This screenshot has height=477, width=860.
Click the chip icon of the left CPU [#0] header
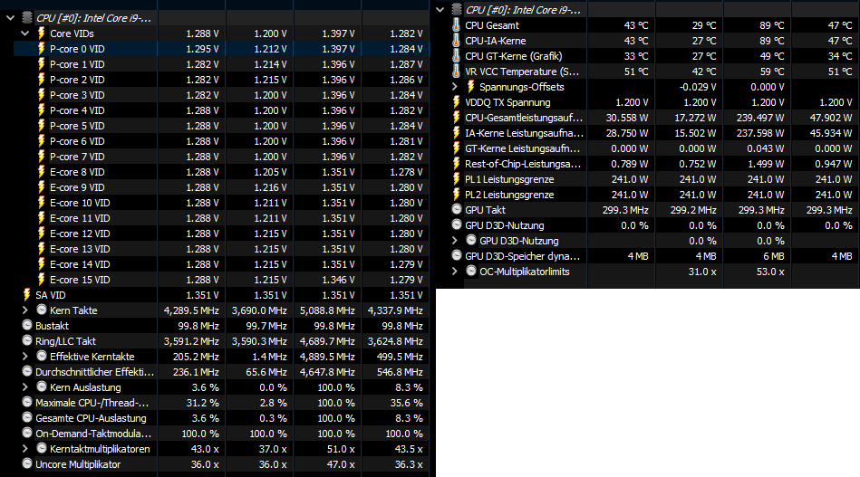point(27,17)
